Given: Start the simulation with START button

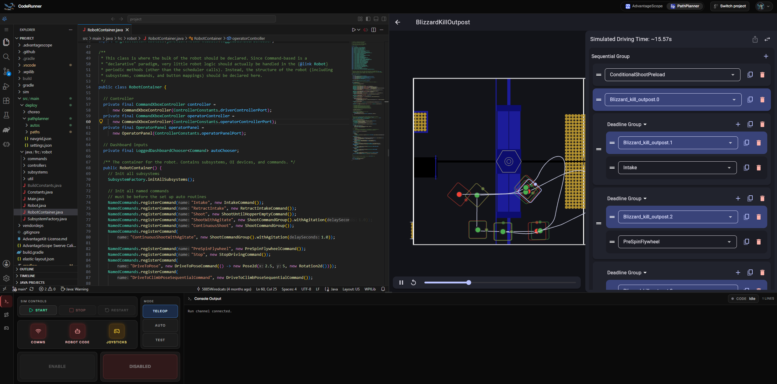Looking at the screenshot, I should click(x=38, y=310).
